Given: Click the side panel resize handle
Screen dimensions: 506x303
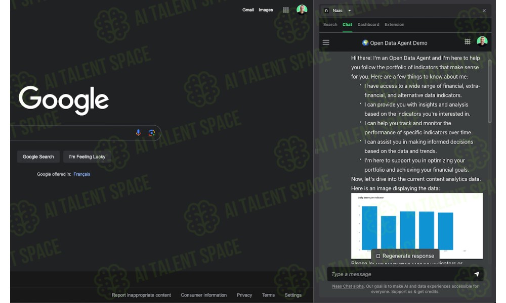Looking at the screenshot, I should click(316, 151).
